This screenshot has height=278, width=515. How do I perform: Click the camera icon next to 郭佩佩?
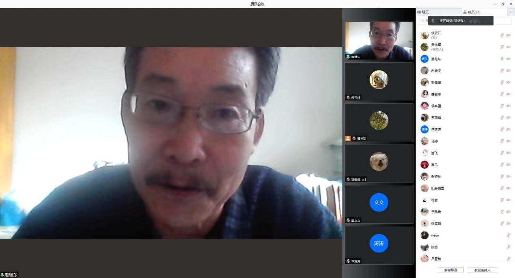pyautogui.click(x=509, y=83)
